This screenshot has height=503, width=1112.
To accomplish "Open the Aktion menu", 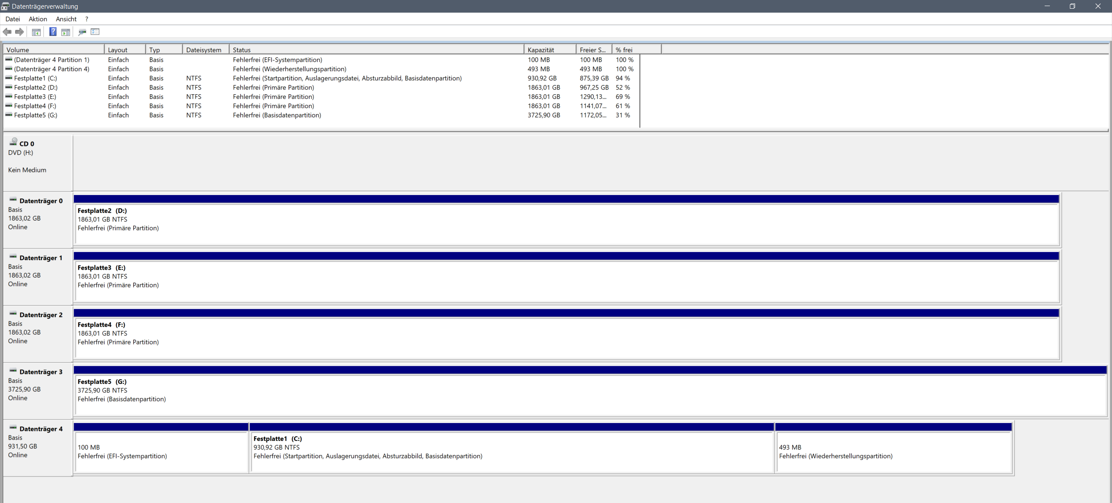I will (38, 19).
